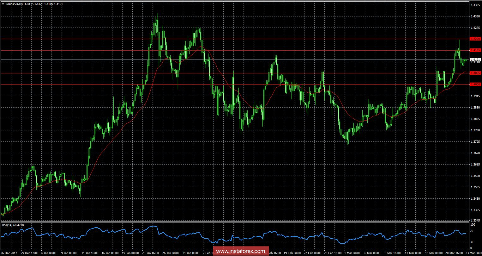Click the 26 Dec 2017 date label
This screenshot has height=256, width=482.
point(9,253)
